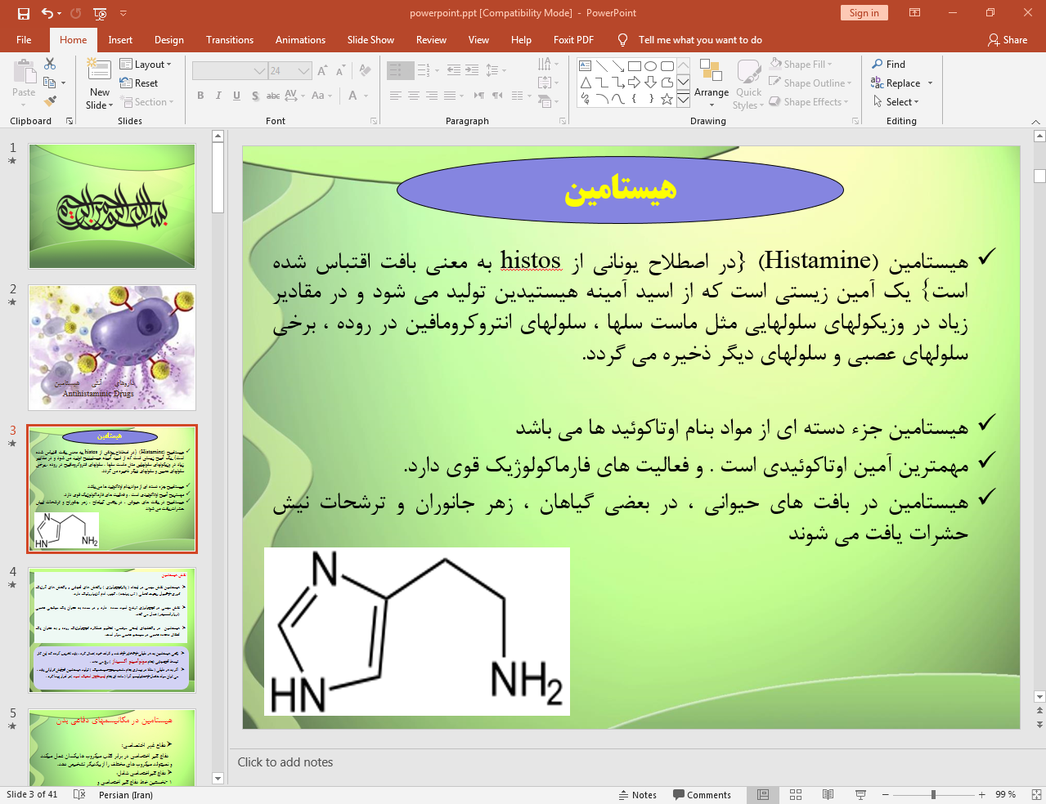Click the Sign in button
Viewport: 1046px width, 804px height.
pyautogui.click(x=864, y=13)
